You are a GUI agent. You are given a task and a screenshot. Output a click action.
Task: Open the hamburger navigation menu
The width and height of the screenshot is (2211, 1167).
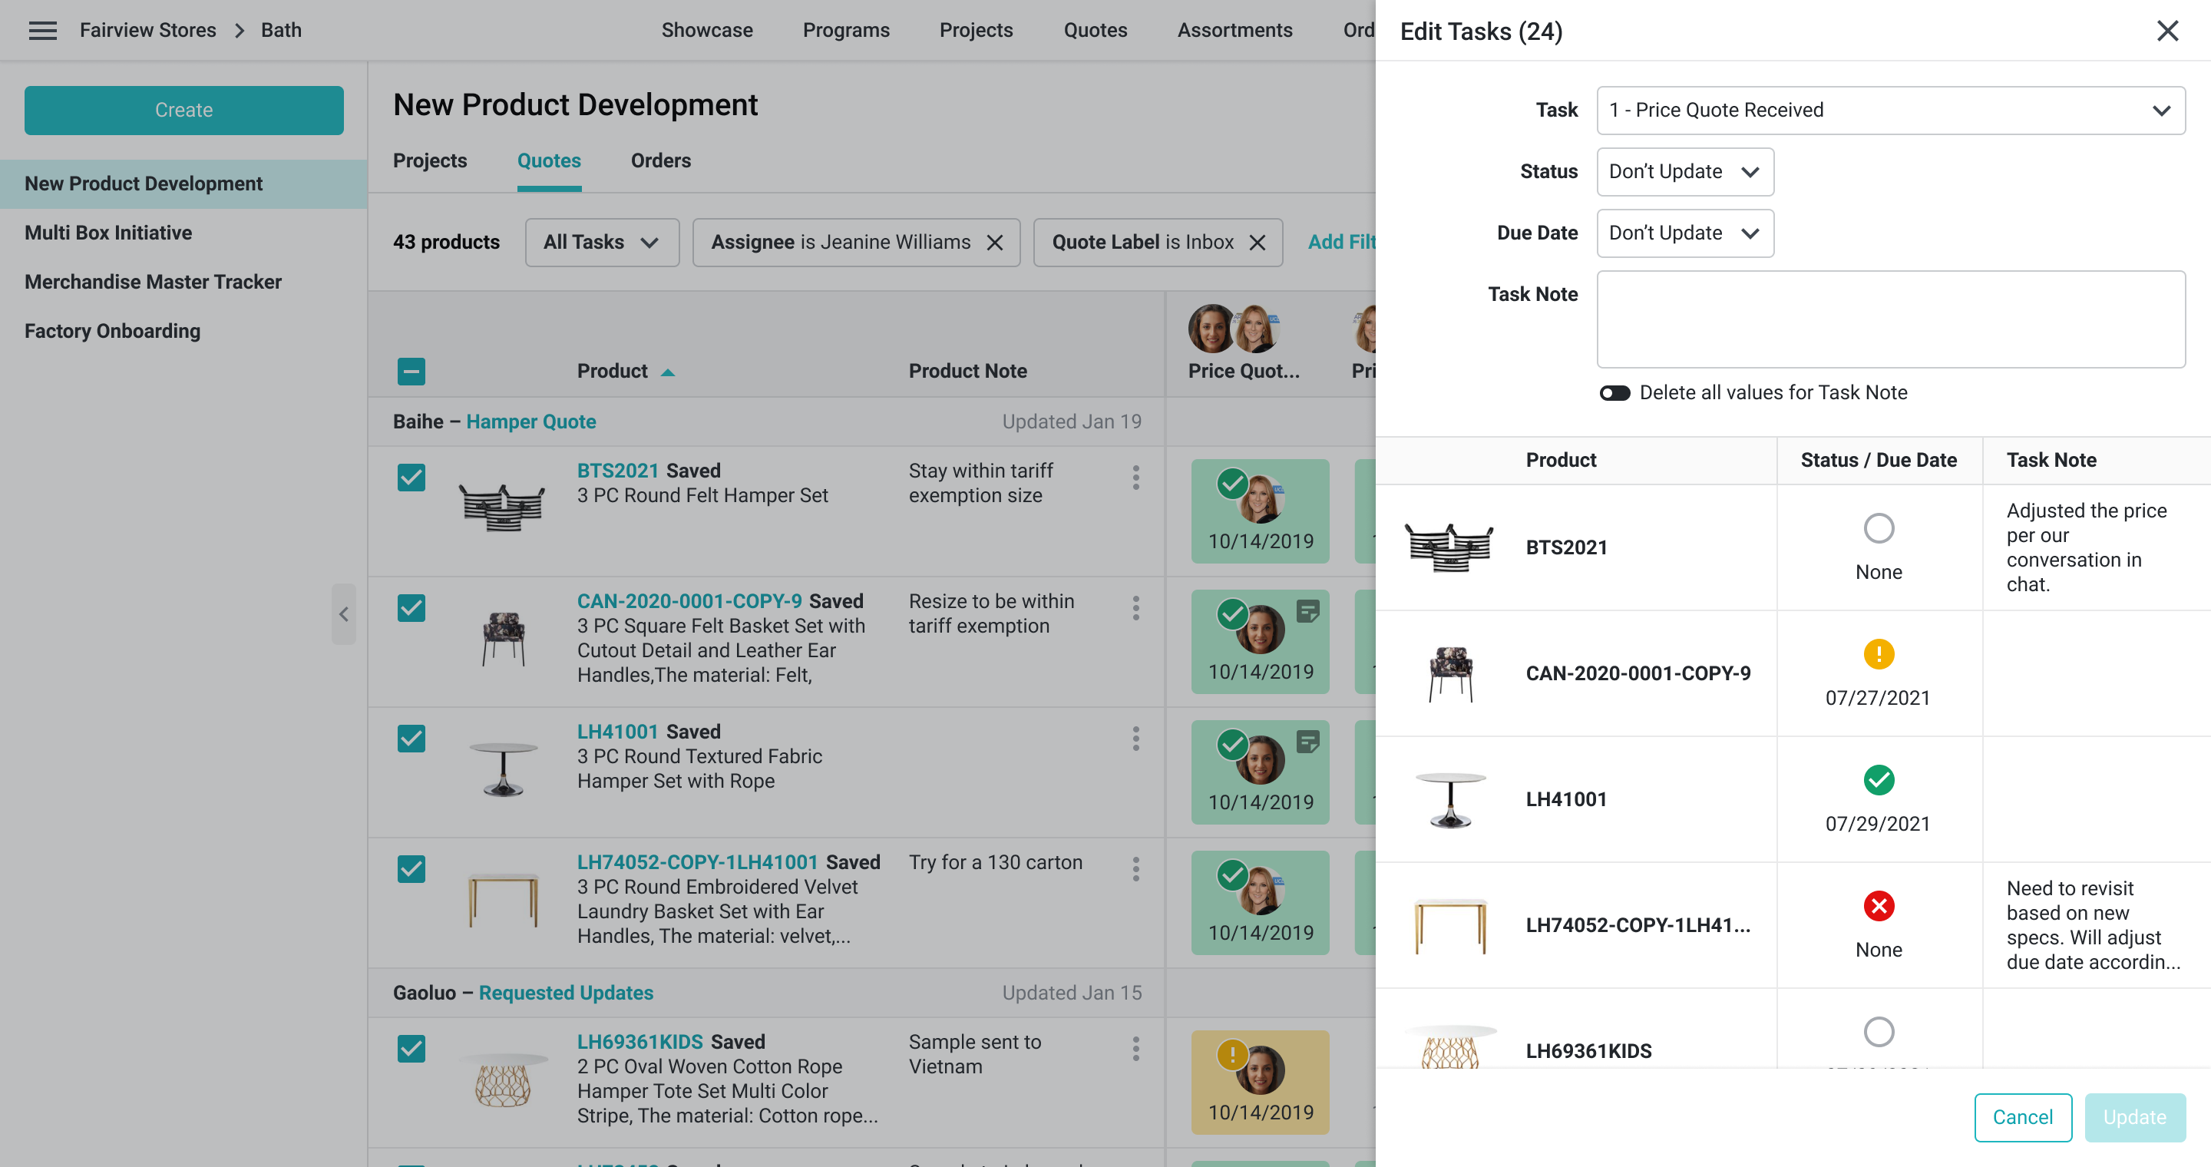(42, 31)
